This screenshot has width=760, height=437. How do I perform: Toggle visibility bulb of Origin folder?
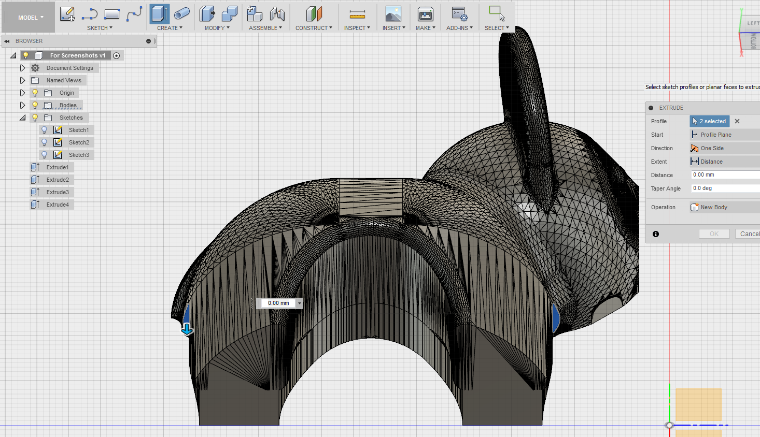coord(35,93)
